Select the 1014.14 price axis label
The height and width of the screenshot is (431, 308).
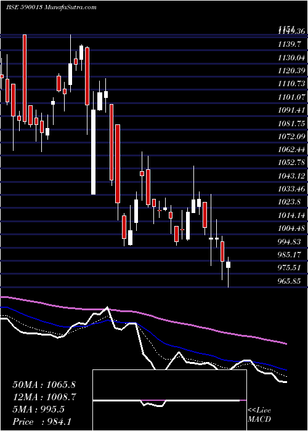(x=291, y=216)
